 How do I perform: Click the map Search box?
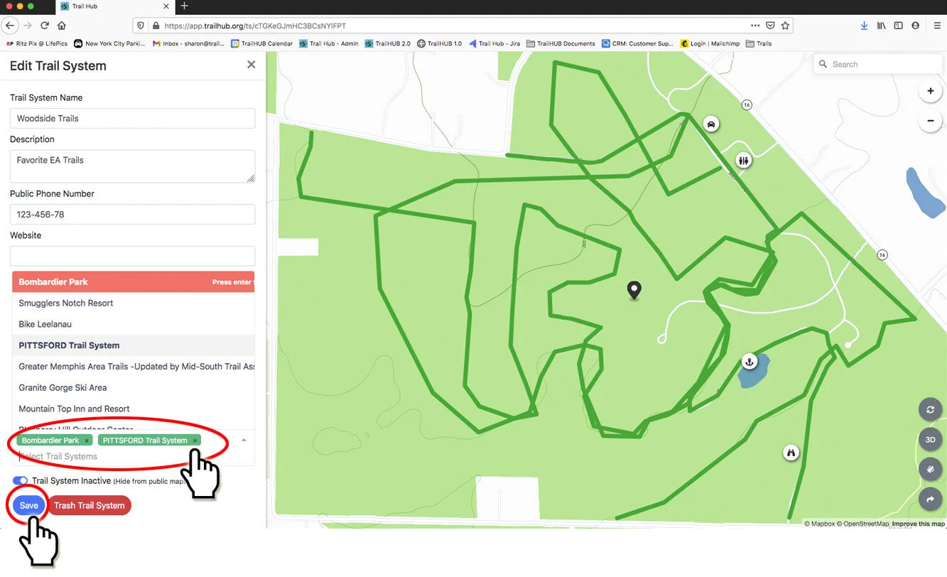click(x=878, y=64)
